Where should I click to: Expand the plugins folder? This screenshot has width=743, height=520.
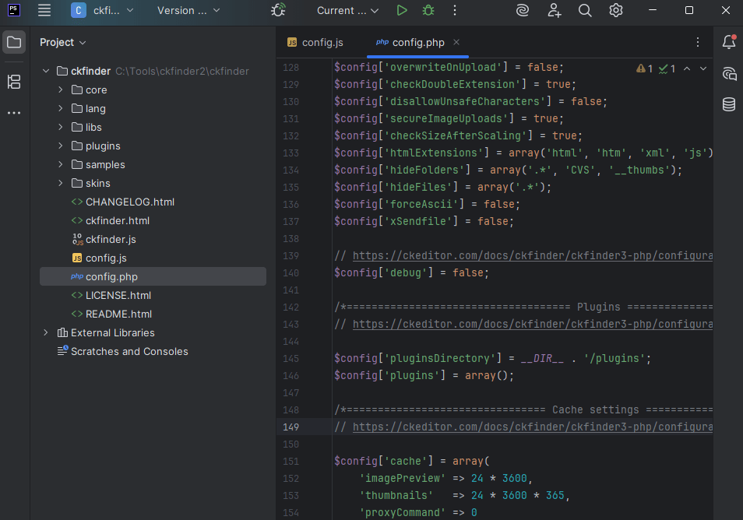click(x=60, y=146)
